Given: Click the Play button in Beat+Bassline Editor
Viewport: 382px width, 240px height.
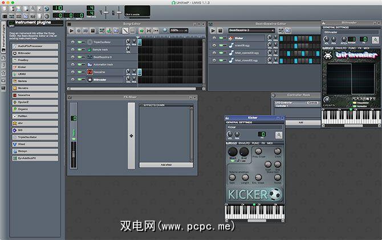Looking at the screenshot, I should coord(213,30).
